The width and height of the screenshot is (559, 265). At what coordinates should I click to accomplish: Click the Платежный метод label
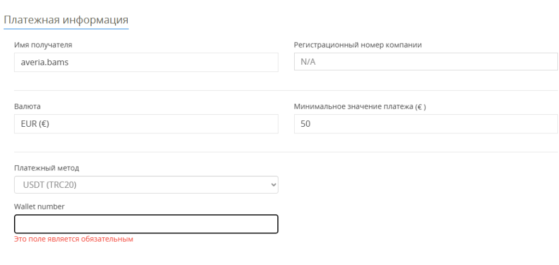click(x=47, y=168)
